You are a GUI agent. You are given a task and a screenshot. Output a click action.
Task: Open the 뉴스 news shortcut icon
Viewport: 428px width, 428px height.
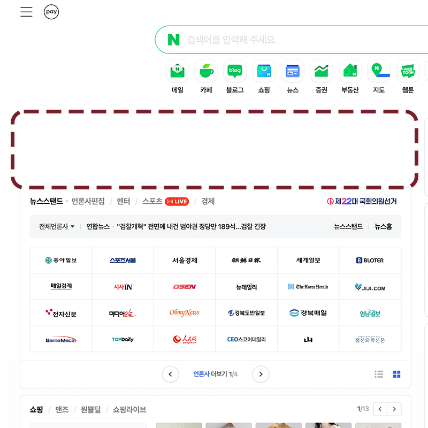click(x=293, y=71)
